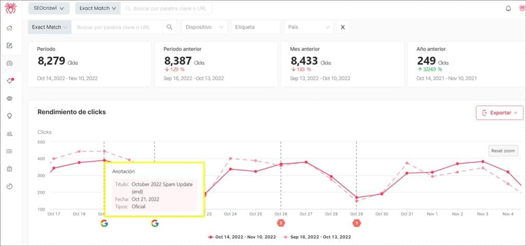Click the magnifier search button in filter row
This screenshot has height=246, width=526.
tap(170, 27)
